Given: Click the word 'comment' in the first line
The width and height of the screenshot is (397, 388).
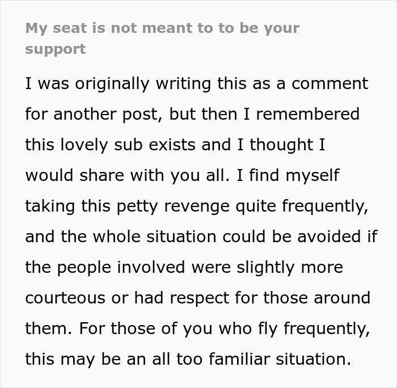Looking at the screenshot, I should 330,83.
